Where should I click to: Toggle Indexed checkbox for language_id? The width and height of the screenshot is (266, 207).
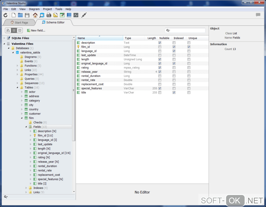[x=174, y=51]
